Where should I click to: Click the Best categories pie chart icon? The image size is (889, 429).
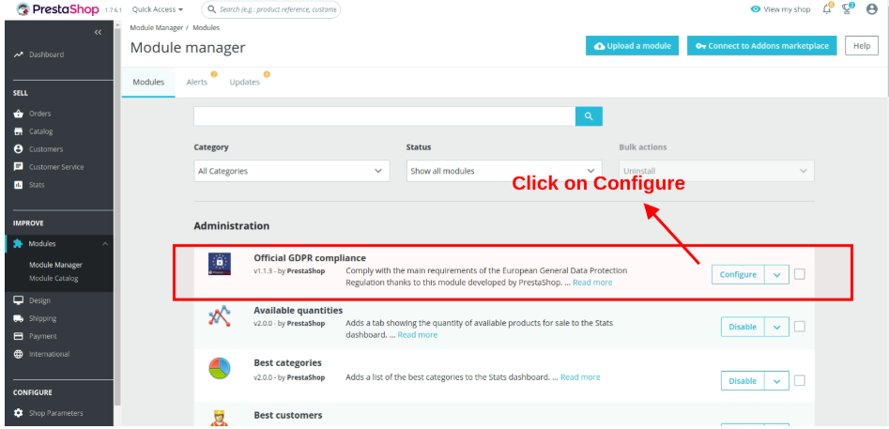pos(219,368)
